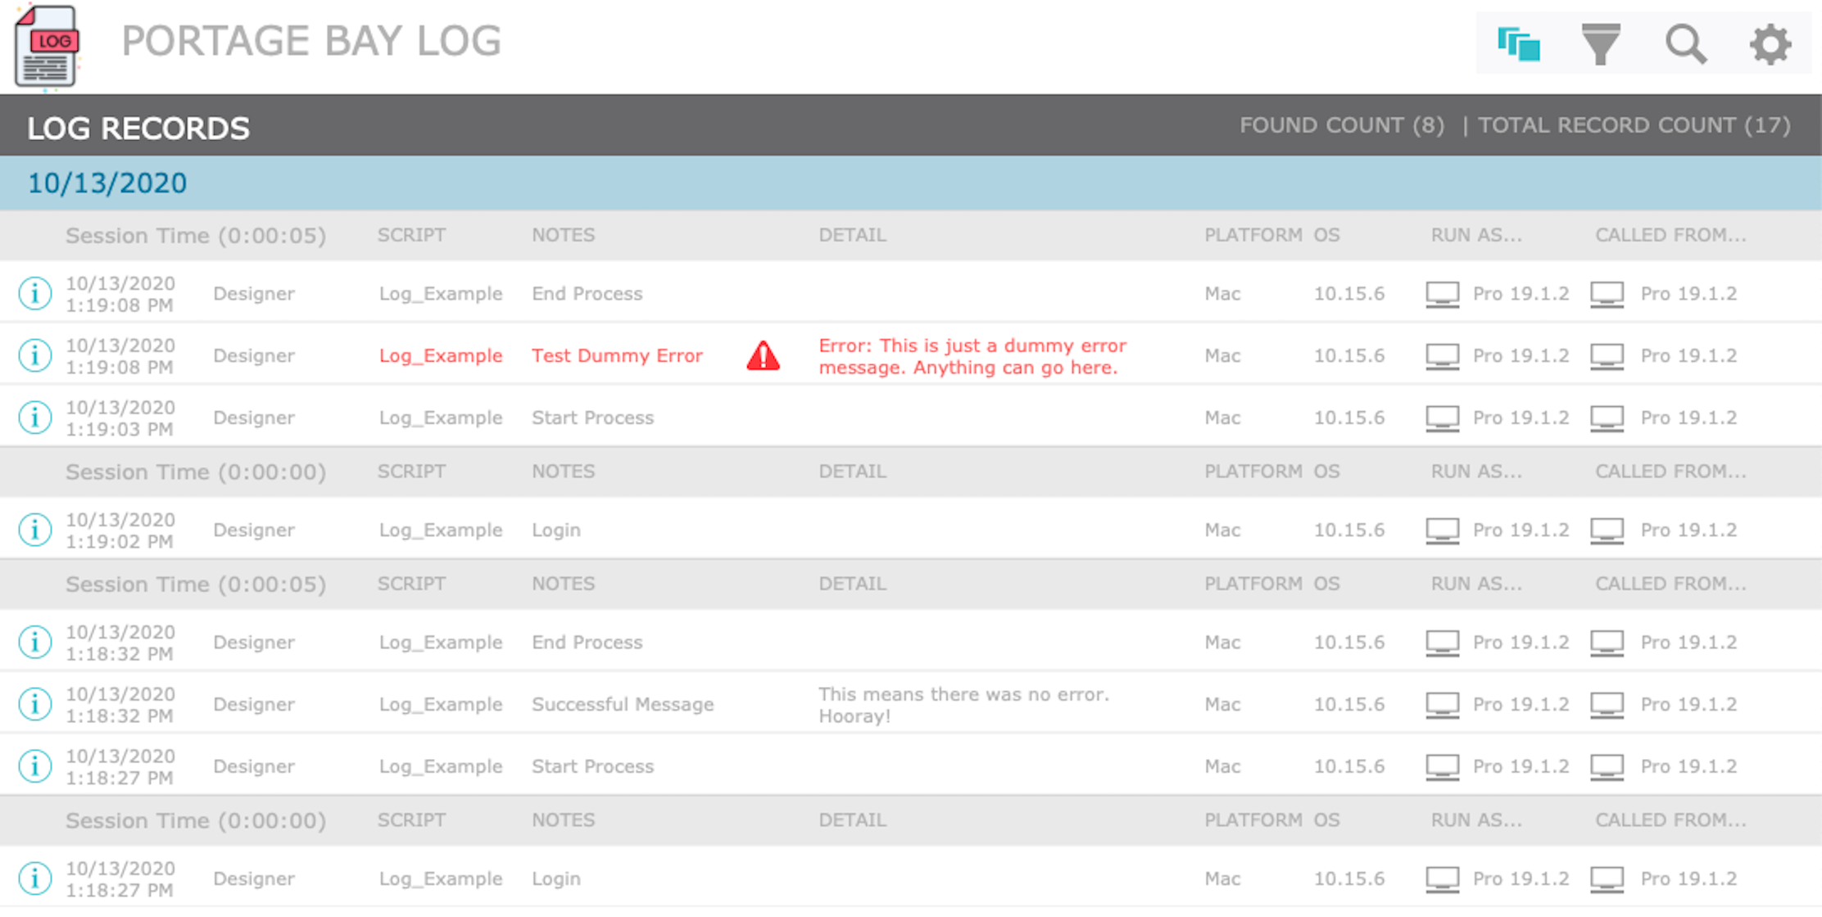Click info icon for Successful Message row
This screenshot has width=1822, height=917.
35,704
